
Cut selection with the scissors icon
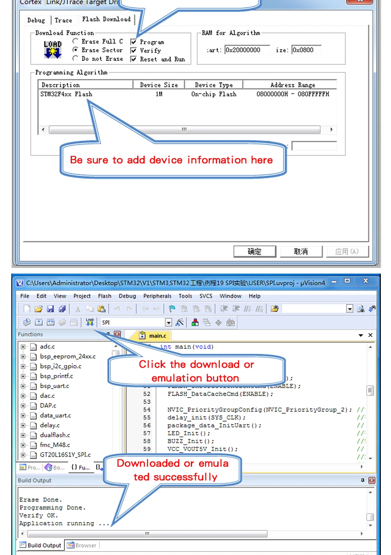78,309
